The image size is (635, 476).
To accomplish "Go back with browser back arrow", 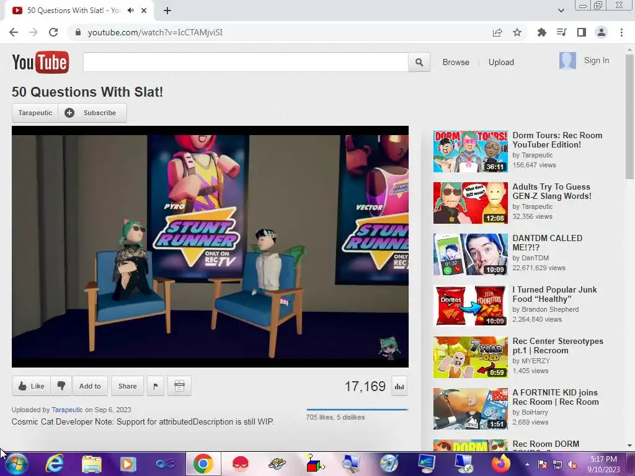I will tap(14, 32).
